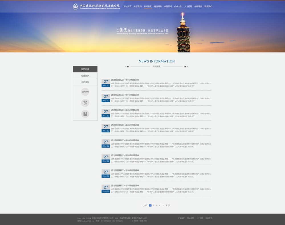Open the first 西北院召开2014年科研结题评审 headline
The height and width of the screenshot is (225, 285).
pos(125,80)
